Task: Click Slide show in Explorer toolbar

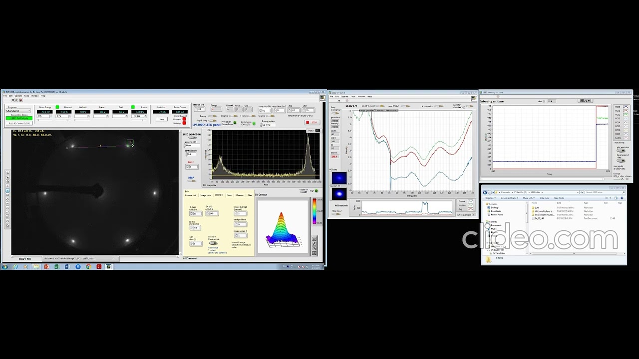Action: (x=544, y=198)
